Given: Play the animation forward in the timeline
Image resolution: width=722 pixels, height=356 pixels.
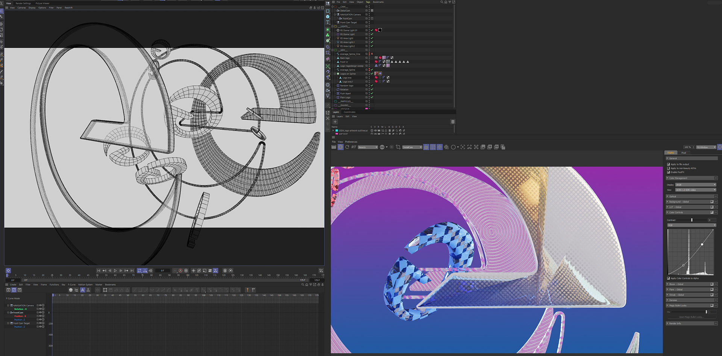Looking at the screenshot, I should [x=115, y=271].
